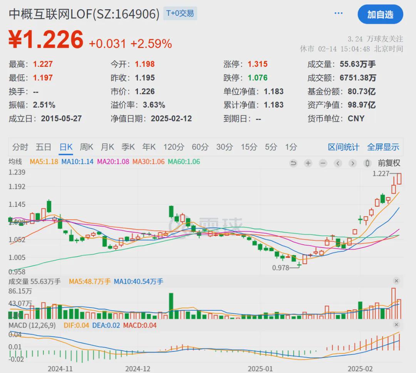Viewport: 416px width, 373px height.
Task: Click the chart reset/undo icon
Action: (x=293, y=163)
